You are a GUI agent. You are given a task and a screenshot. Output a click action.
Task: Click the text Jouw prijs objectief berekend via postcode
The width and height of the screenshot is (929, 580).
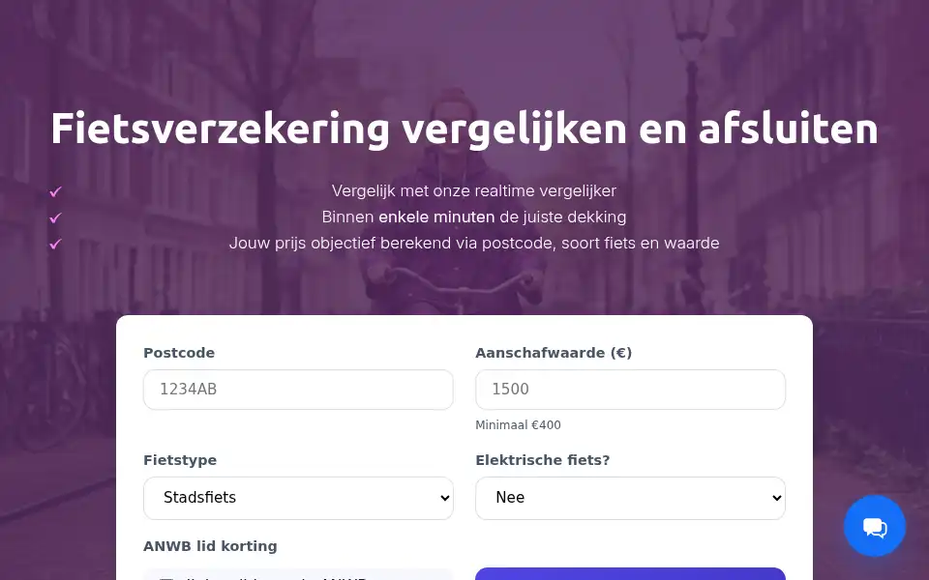[392, 244]
